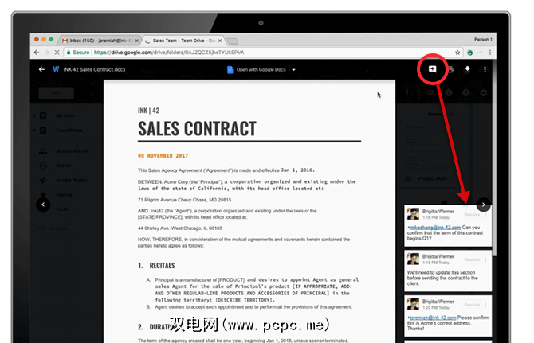Open Chrome's three-dot menu
The image size is (534, 343).
tap(489, 53)
